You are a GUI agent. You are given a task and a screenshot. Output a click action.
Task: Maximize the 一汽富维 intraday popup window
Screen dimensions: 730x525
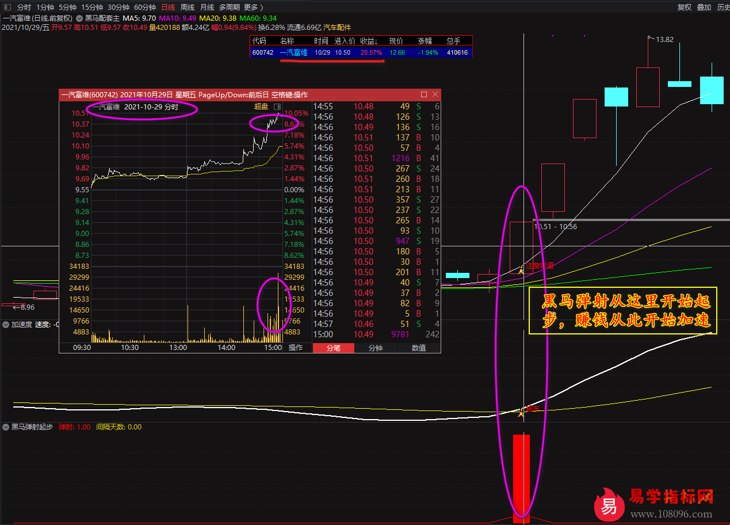[424, 94]
